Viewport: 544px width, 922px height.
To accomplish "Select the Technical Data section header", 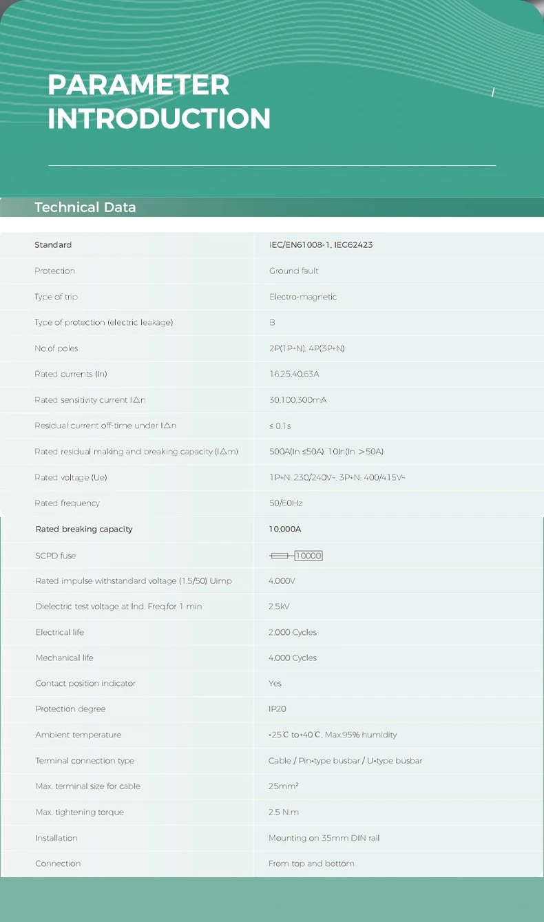I will tap(85, 207).
